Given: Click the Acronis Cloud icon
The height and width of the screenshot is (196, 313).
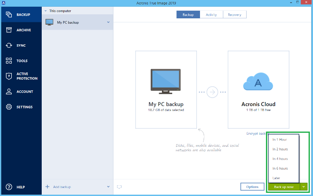Looking at the screenshot, I should [x=258, y=81].
